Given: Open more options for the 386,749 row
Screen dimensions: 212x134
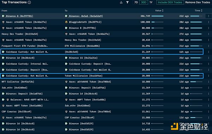Looking at the screenshot, I should (208, 16).
